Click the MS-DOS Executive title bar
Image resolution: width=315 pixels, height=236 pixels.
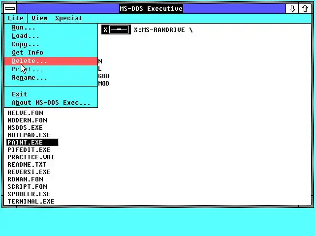(151, 9)
